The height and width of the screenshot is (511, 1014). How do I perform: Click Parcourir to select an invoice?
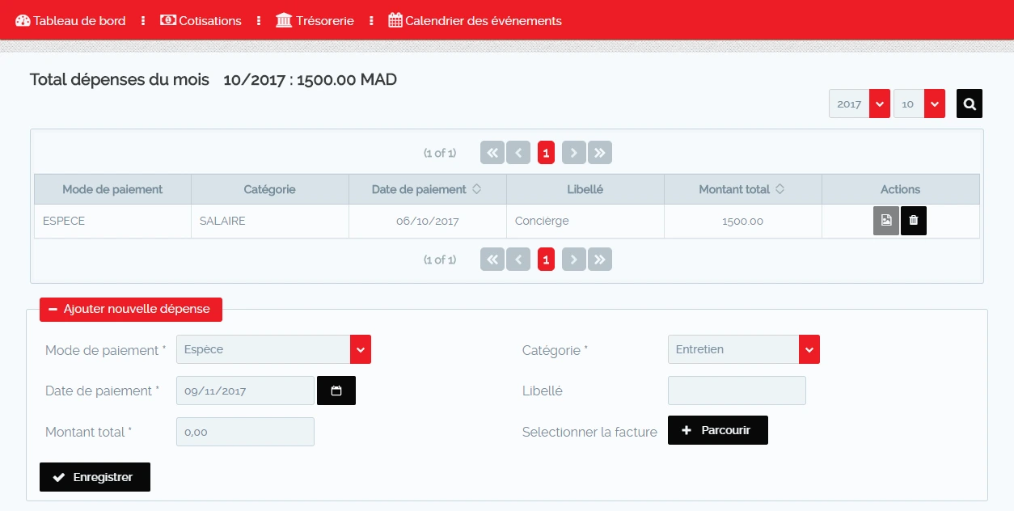coord(717,430)
